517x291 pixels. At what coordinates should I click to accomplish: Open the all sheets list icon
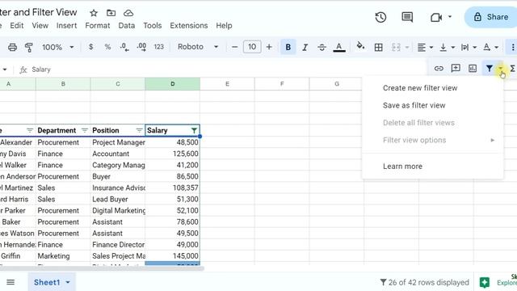pos(11,282)
